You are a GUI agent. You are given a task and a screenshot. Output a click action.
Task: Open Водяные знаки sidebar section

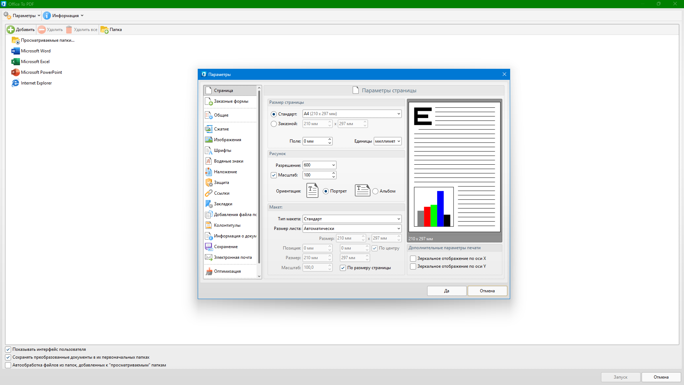click(x=228, y=161)
